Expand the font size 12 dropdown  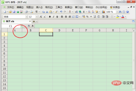pyautogui.click(x=37, y=17)
